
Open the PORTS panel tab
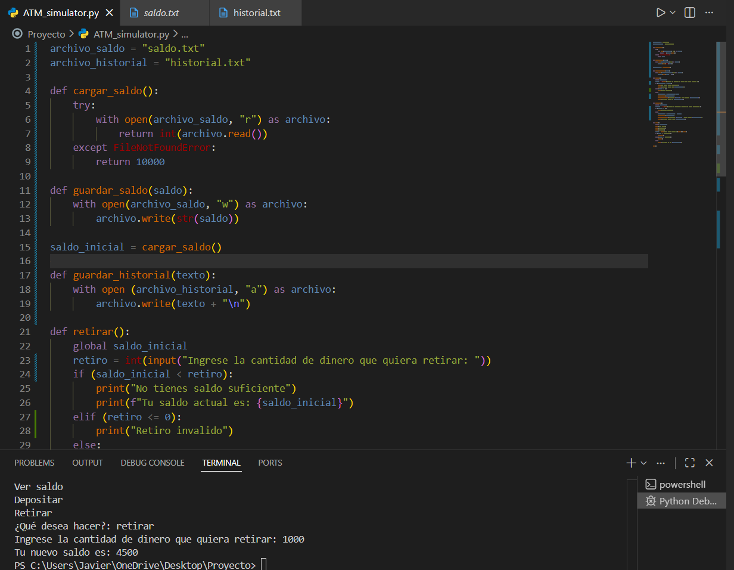tap(270, 463)
